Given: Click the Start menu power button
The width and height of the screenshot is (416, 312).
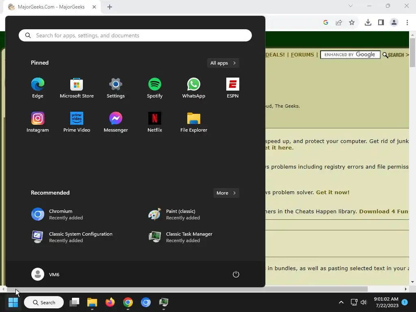Looking at the screenshot, I should (x=236, y=274).
